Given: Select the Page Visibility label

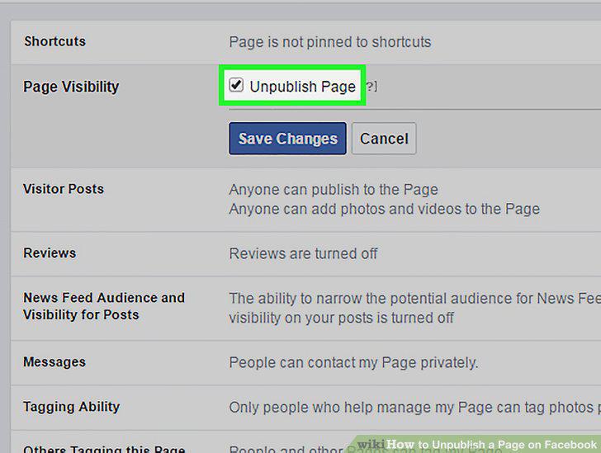Looking at the screenshot, I should pyautogui.click(x=71, y=87).
